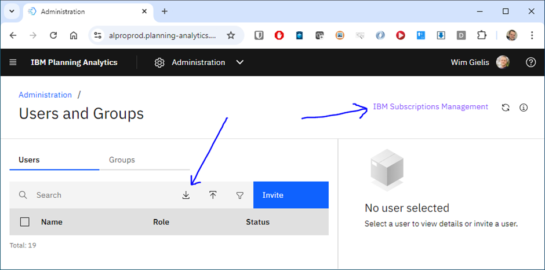This screenshot has width=545, height=270.
Task: Sort by the Role column header
Action: tap(161, 222)
